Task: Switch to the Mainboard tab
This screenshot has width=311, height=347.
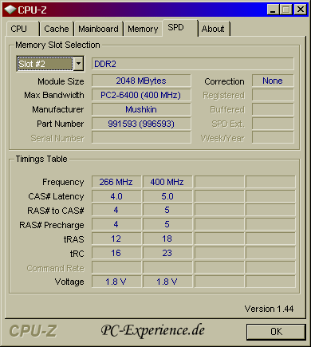Action: point(98,29)
